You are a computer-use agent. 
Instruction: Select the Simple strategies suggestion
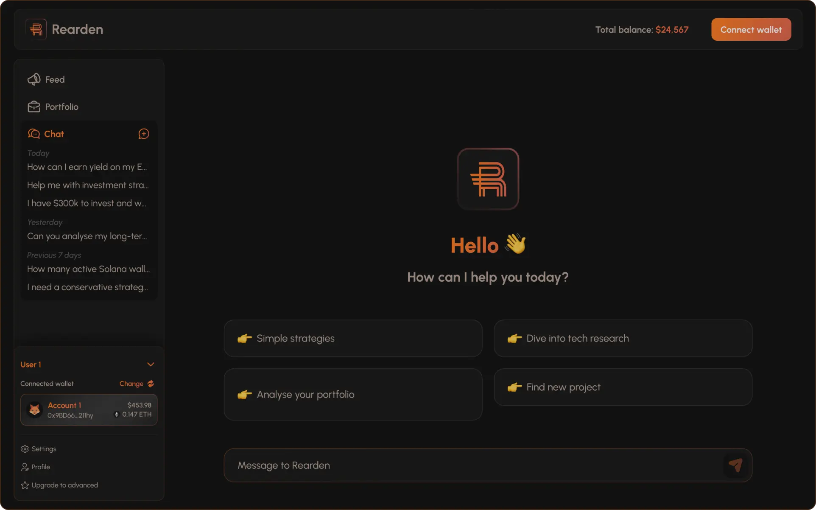coord(353,338)
